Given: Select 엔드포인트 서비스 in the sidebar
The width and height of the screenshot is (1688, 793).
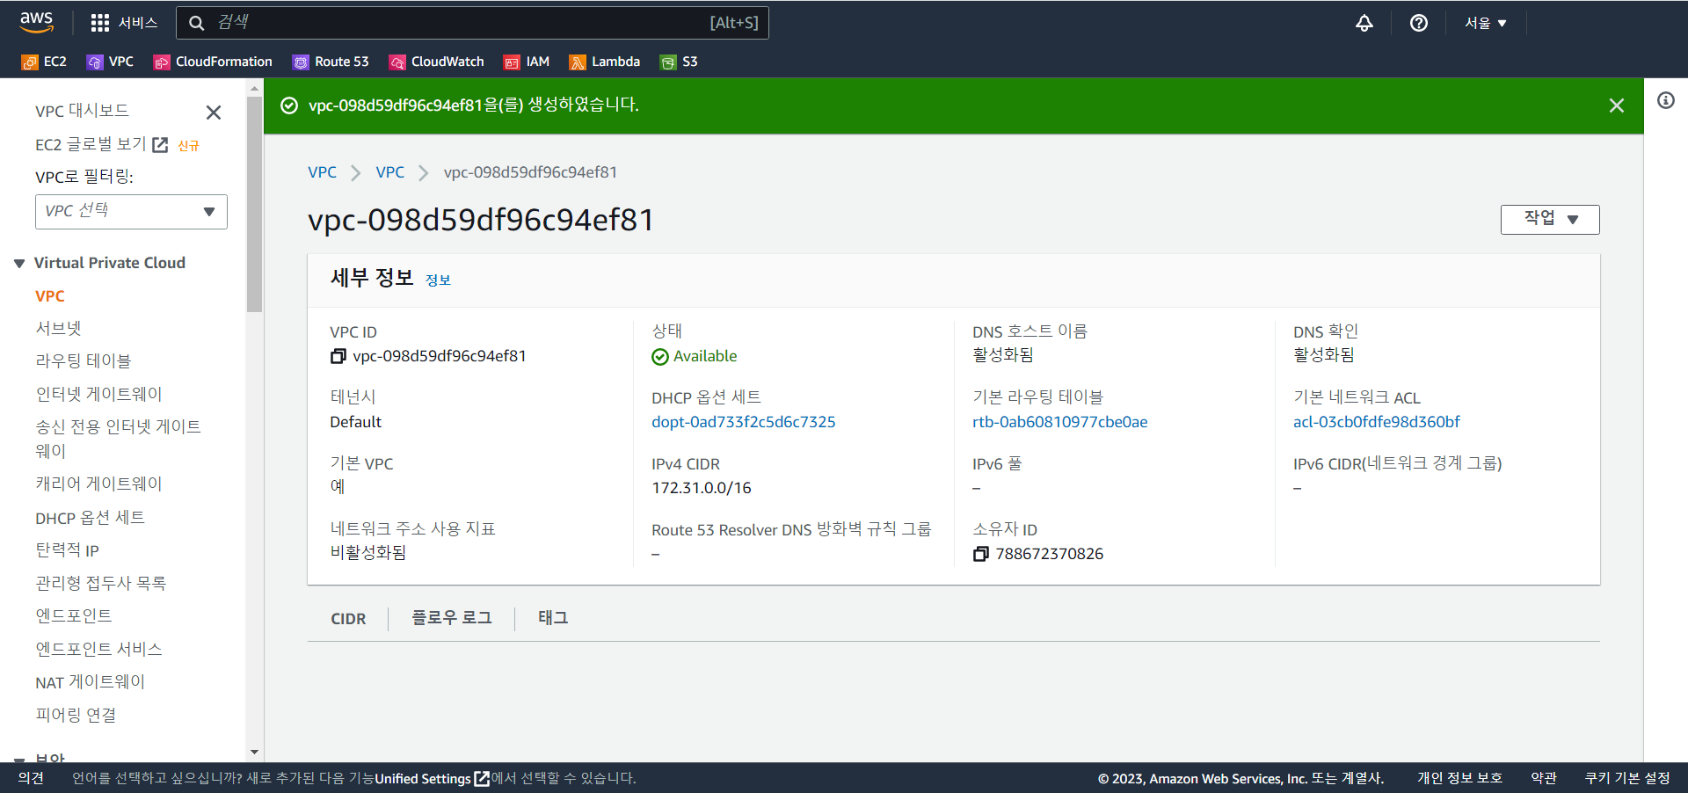Looking at the screenshot, I should (98, 649).
